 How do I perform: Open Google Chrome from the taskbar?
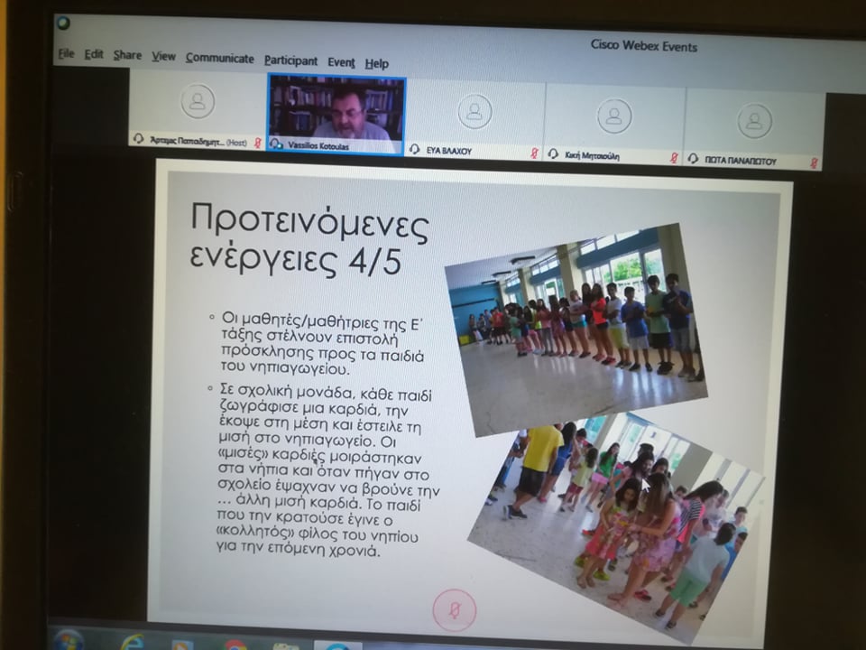pos(235,645)
